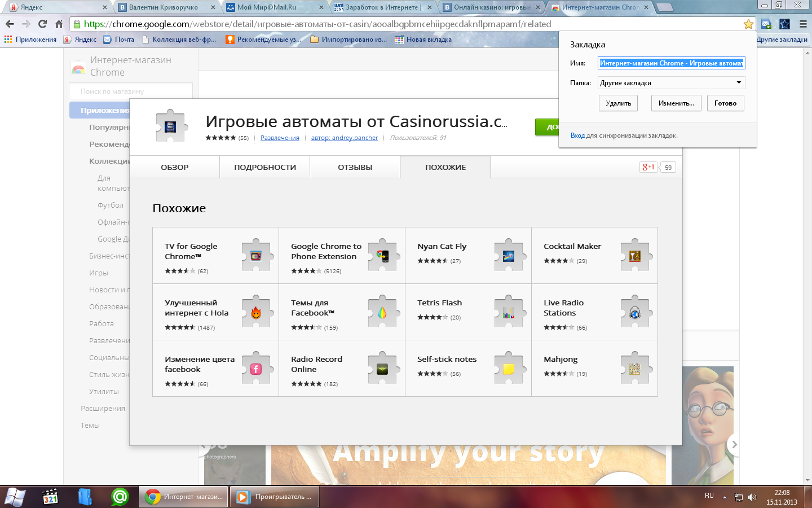Screen dimensions: 812x508
Task: Open the Mail.Ru Agent icon on the taskbar
Action: 120,497
